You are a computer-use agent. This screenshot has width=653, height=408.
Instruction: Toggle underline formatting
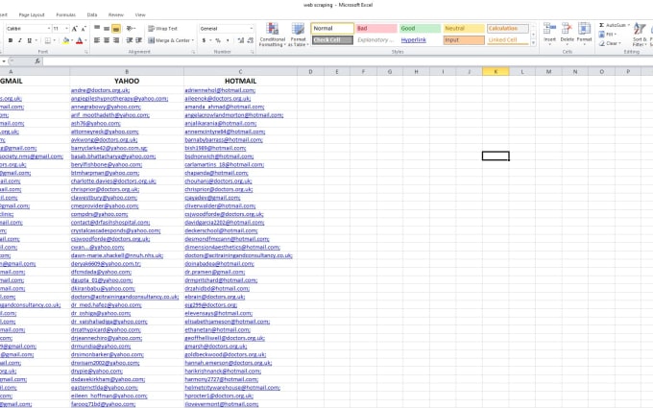click(x=29, y=40)
